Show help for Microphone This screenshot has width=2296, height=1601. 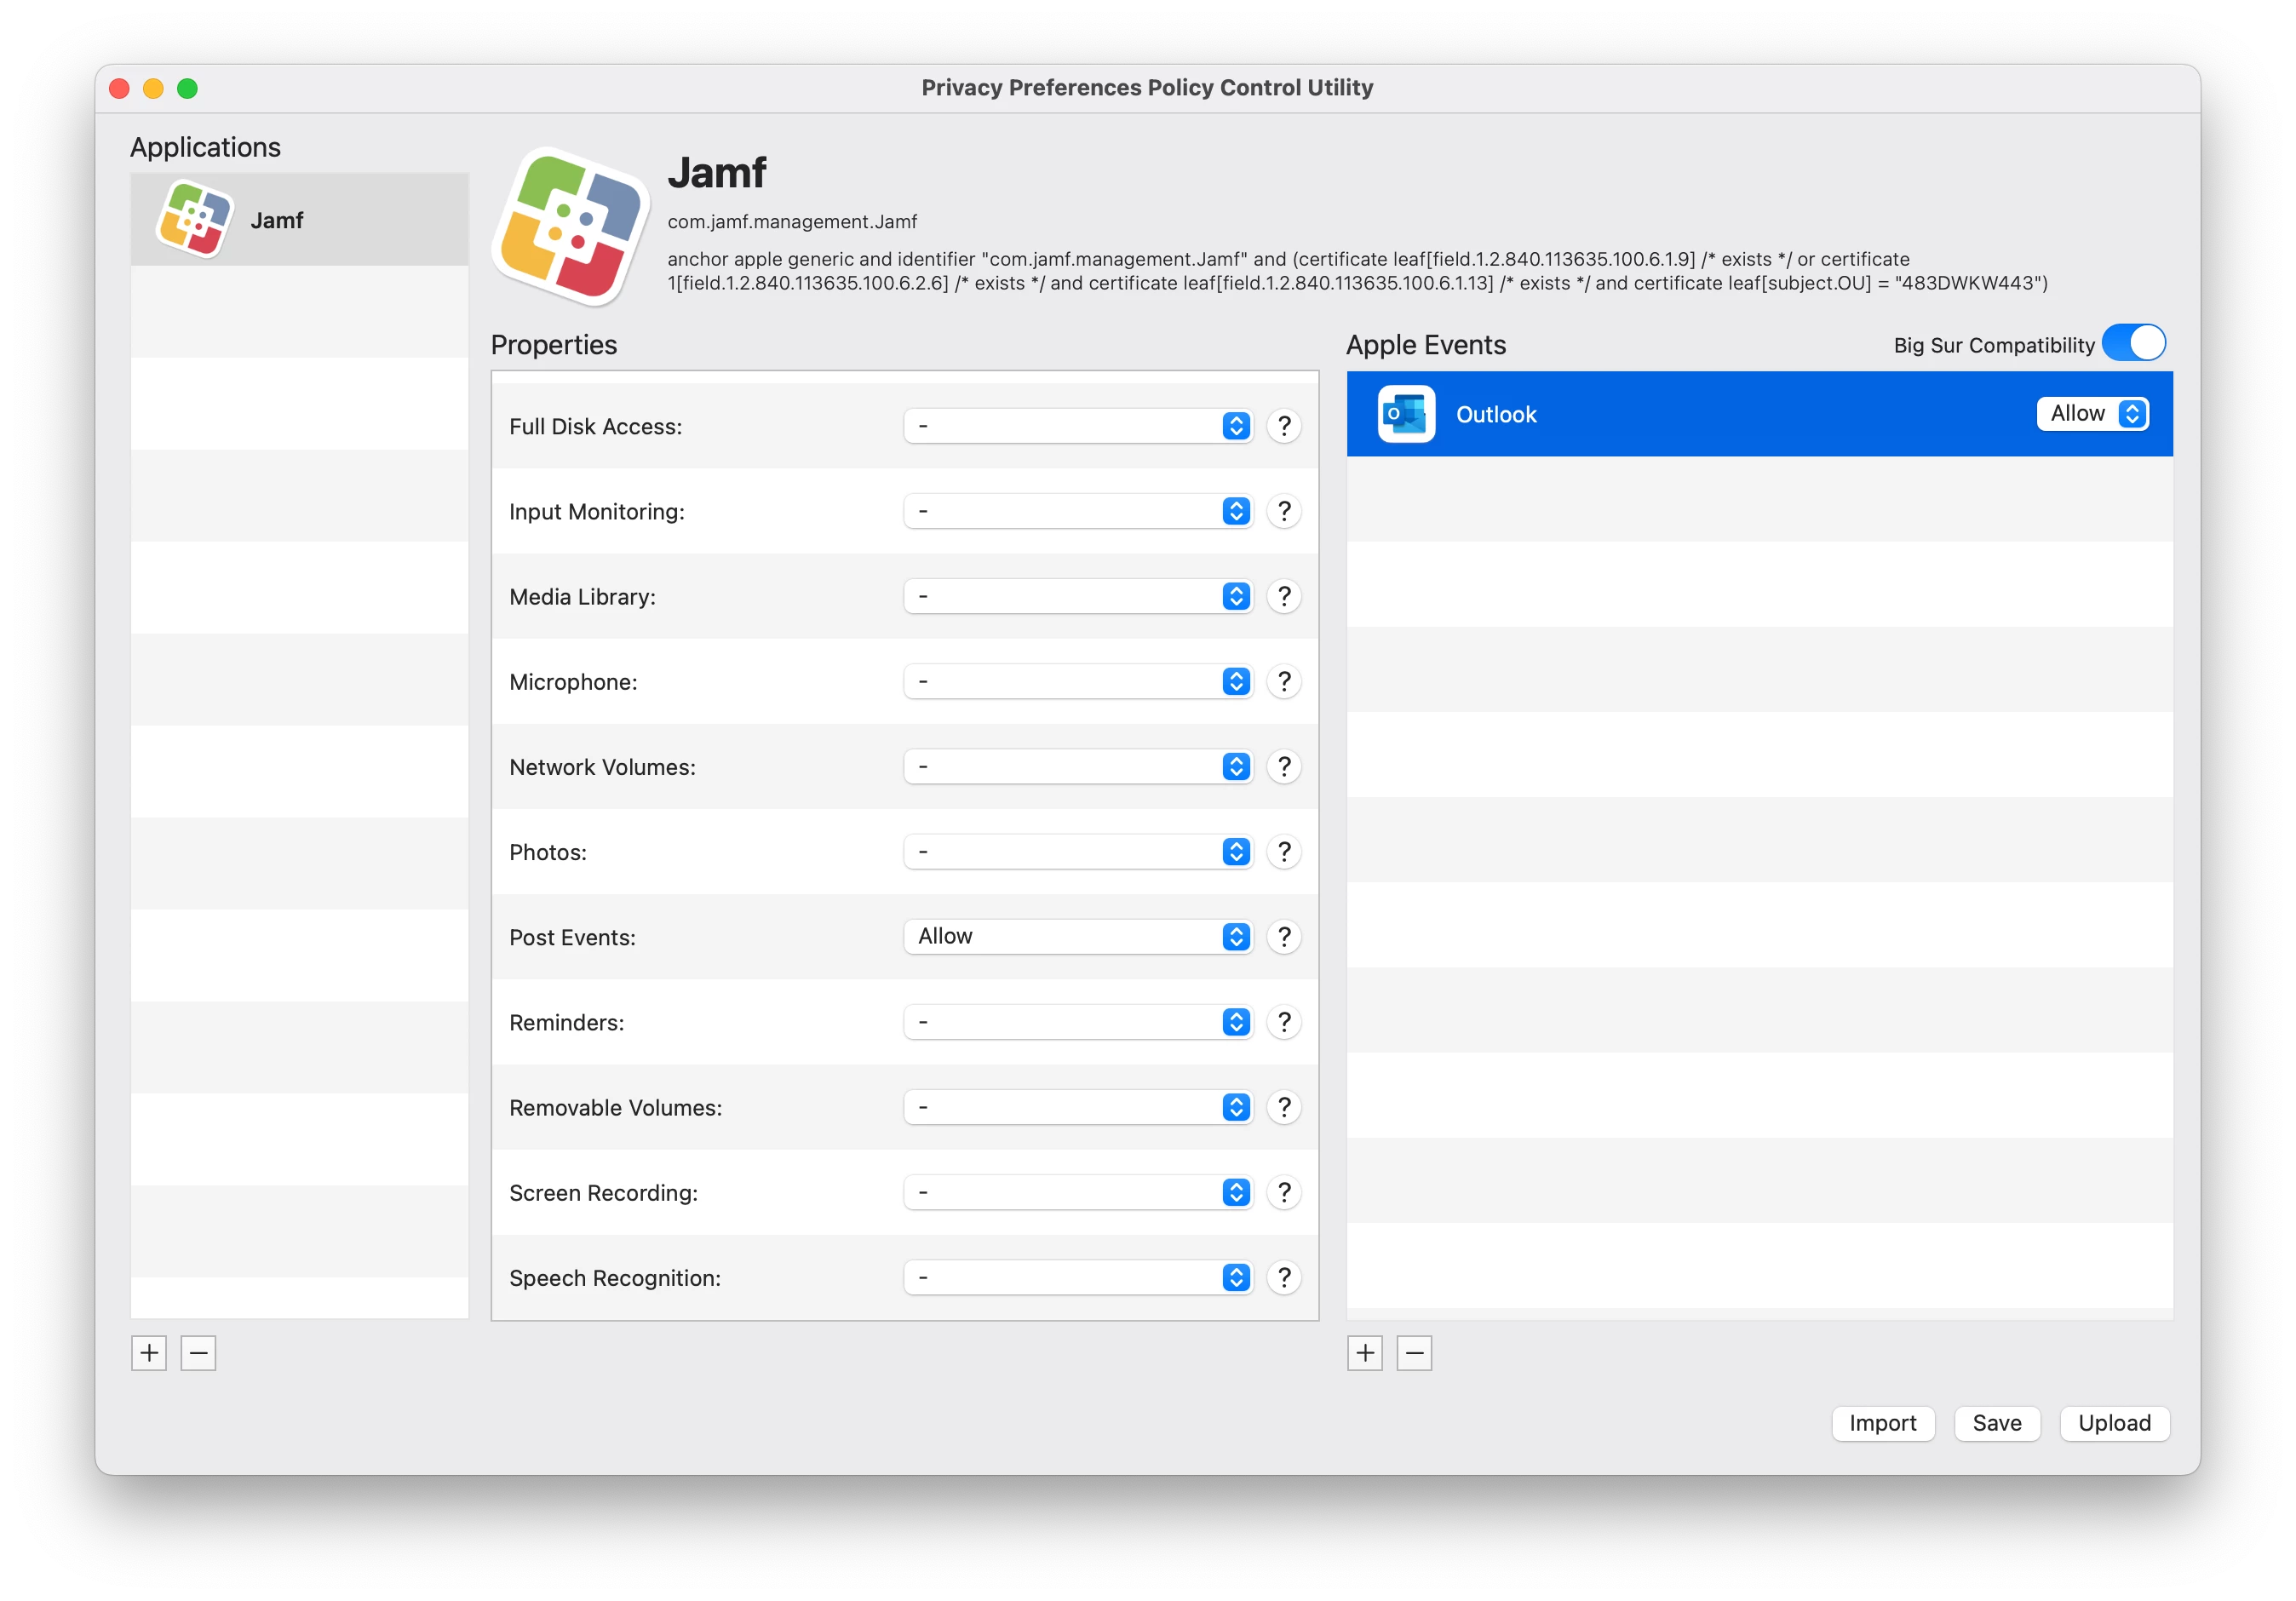click(x=1284, y=681)
